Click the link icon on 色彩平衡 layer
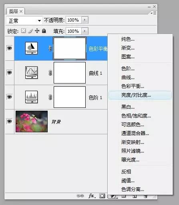The image size is (179, 205). pos(50,48)
